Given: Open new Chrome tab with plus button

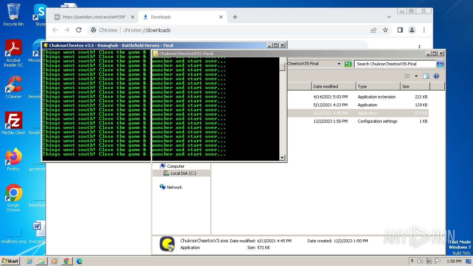Looking at the screenshot, I should coord(235,17).
